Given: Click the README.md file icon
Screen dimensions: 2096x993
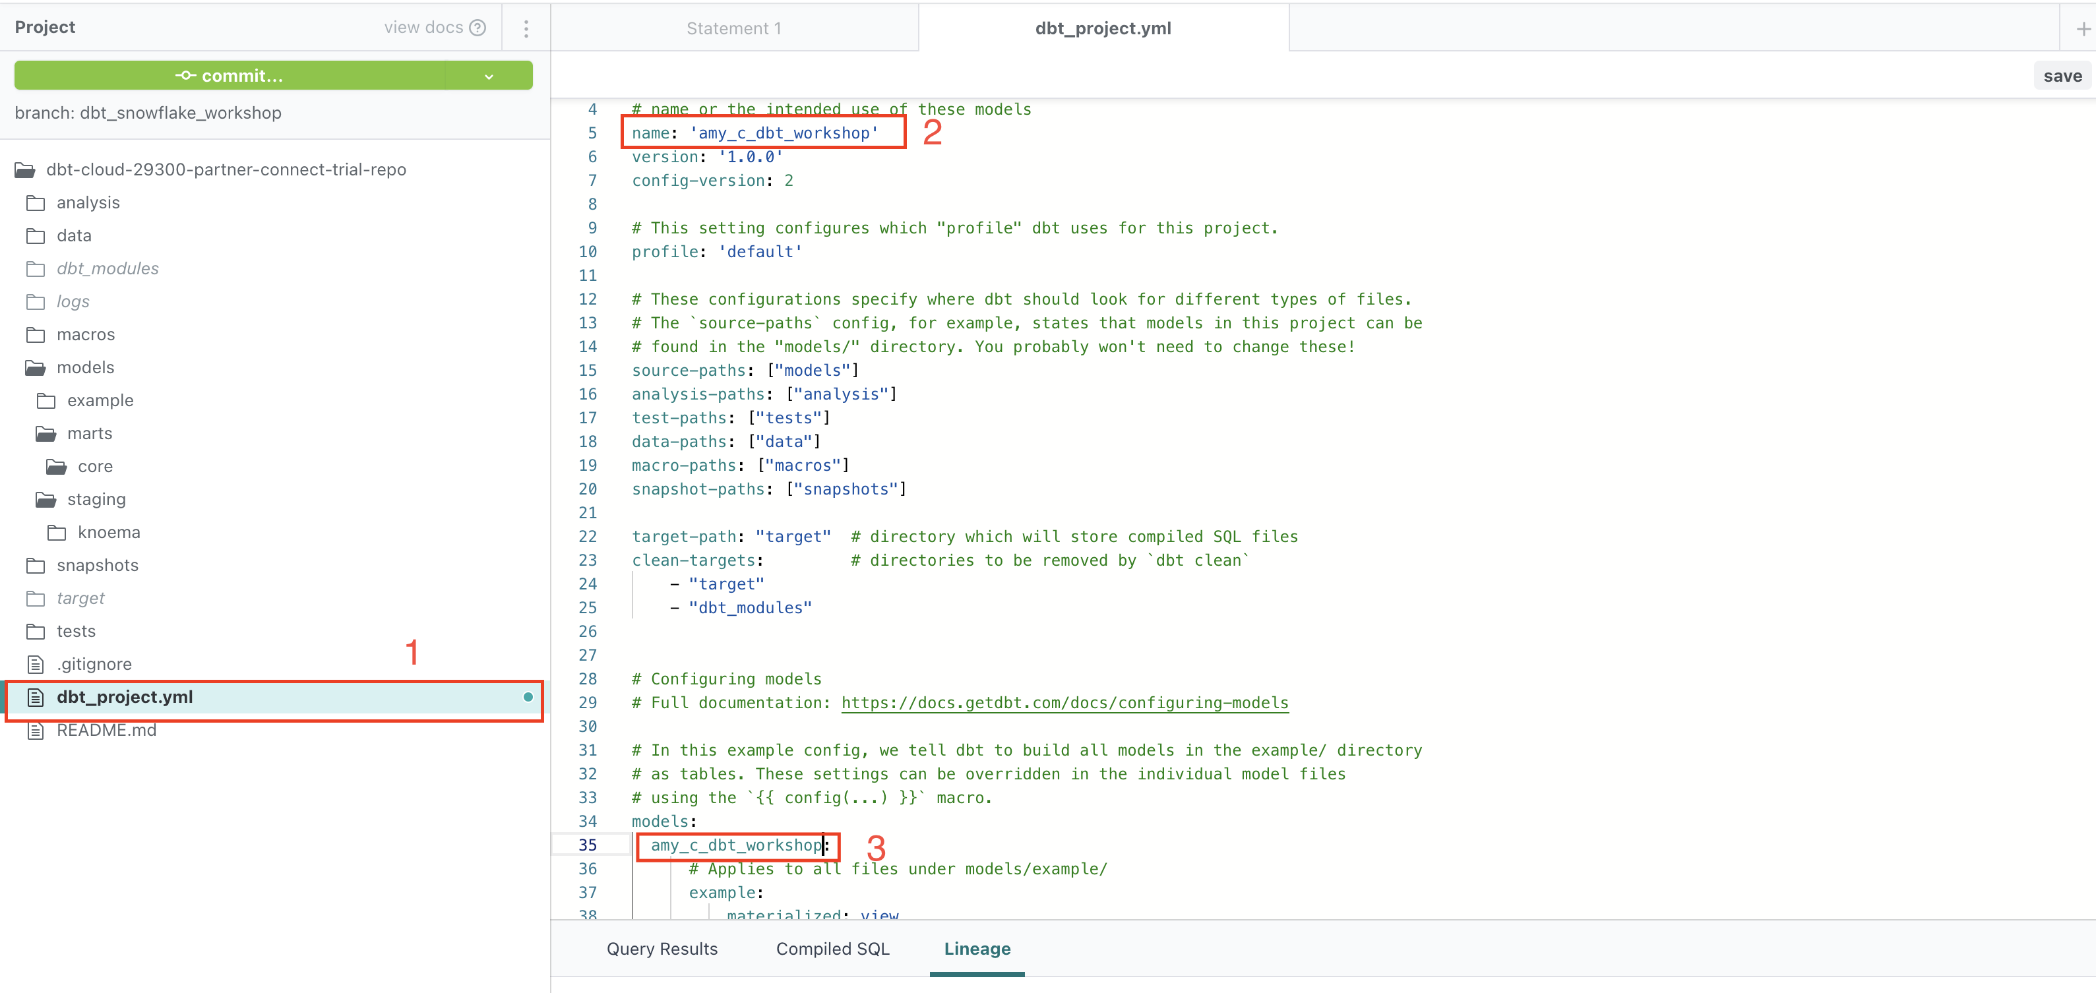Looking at the screenshot, I should tap(36, 731).
